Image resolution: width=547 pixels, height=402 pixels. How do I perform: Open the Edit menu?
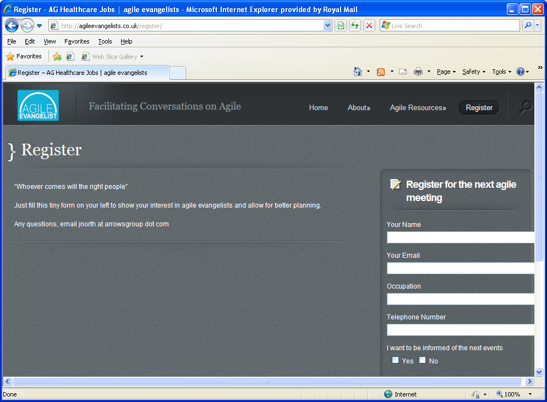pos(30,41)
